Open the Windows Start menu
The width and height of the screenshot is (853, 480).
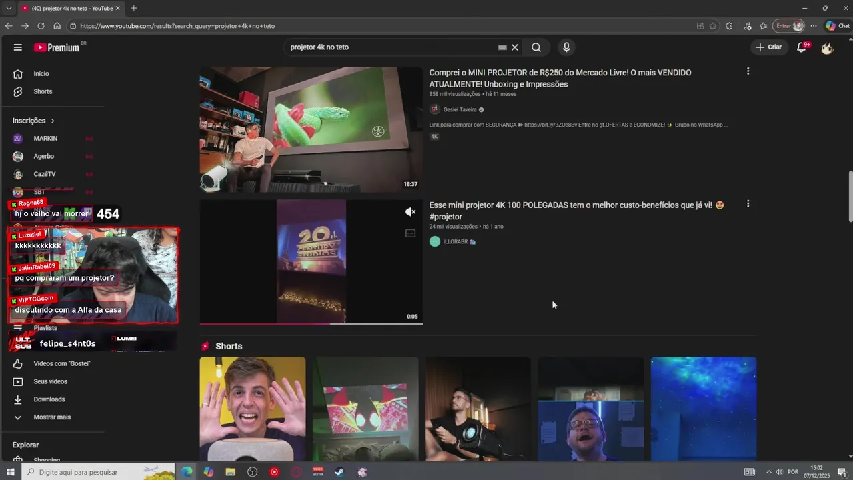coord(10,472)
